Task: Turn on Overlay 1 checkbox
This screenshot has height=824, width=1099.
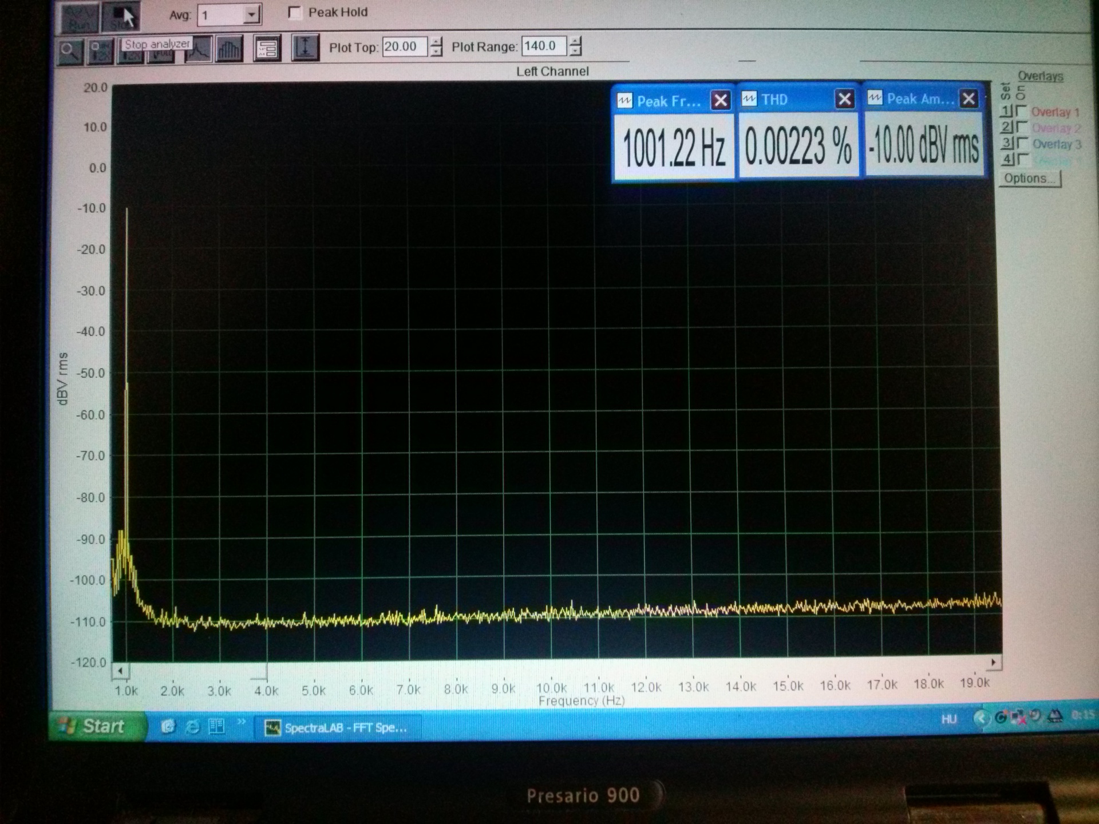Action: (x=1022, y=111)
